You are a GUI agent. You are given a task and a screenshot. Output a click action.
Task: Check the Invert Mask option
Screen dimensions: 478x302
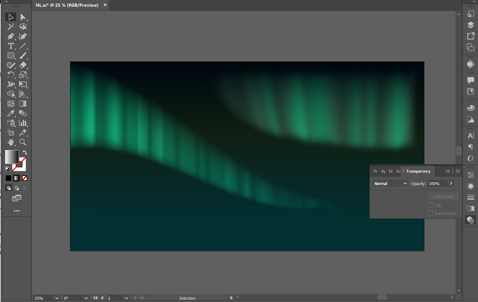(x=430, y=213)
